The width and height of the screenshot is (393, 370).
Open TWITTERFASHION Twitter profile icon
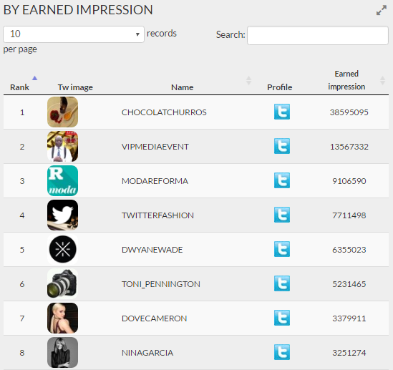pyautogui.click(x=282, y=215)
